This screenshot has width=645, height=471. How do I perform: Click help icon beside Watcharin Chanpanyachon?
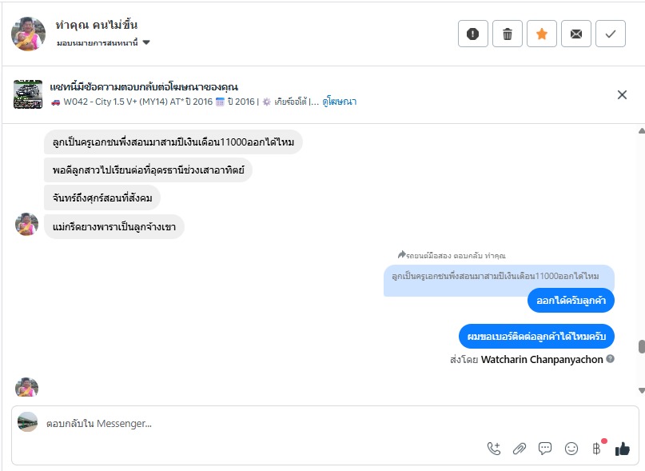pyautogui.click(x=611, y=359)
